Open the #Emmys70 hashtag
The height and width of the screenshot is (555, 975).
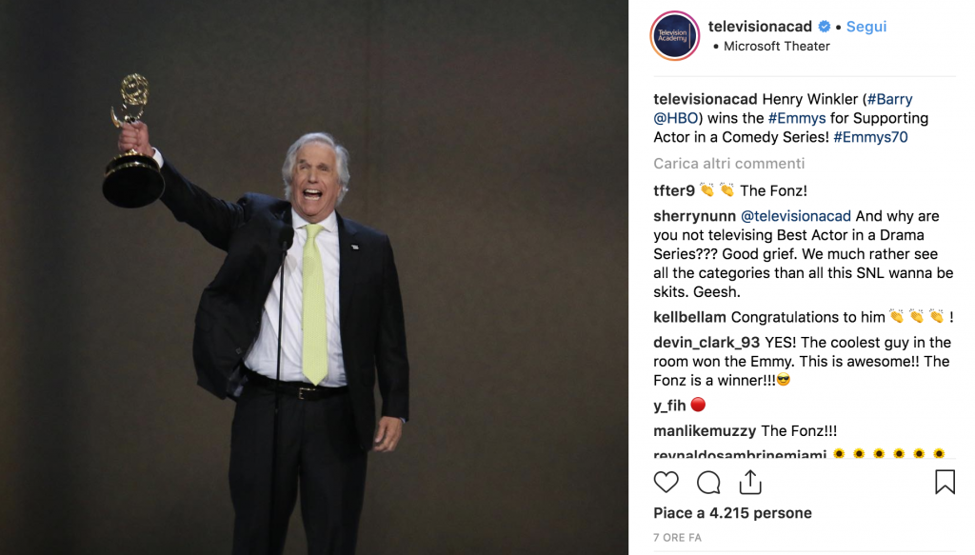(870, 137)
